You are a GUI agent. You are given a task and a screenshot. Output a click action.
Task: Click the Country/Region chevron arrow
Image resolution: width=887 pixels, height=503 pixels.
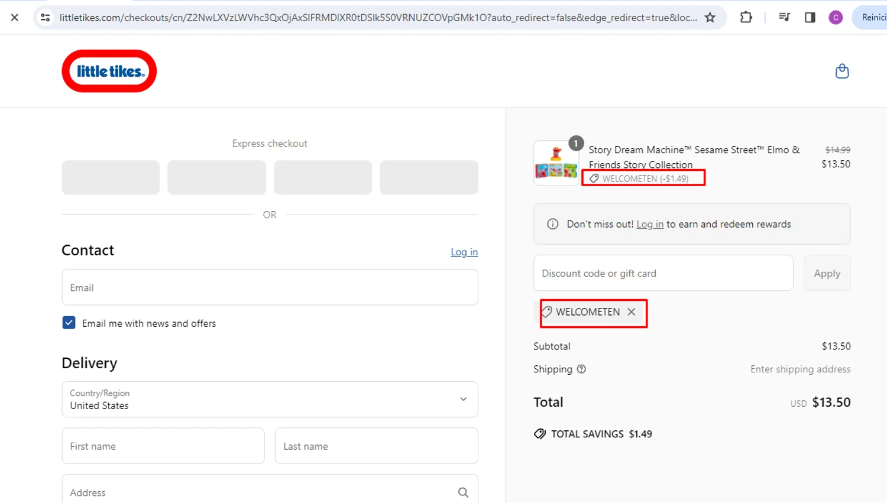click(463, 400)
